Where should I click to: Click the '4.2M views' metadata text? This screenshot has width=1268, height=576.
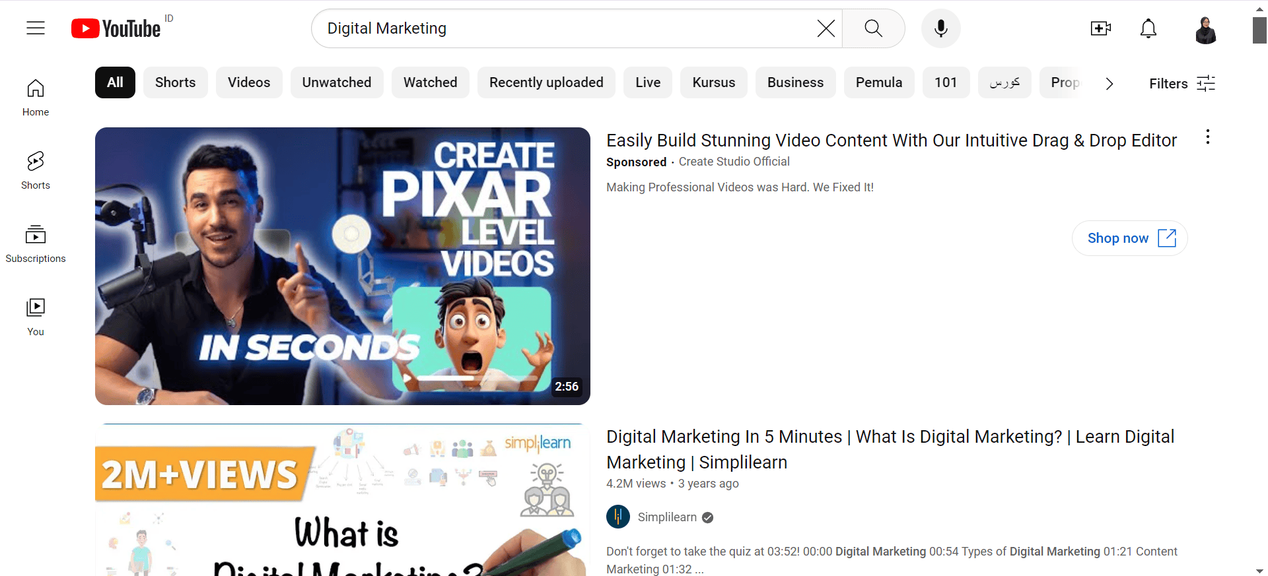pyautogui.click(x=636, y=484)
